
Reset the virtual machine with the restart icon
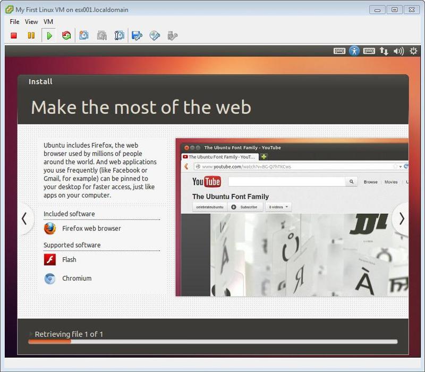[x=66, y=36]
